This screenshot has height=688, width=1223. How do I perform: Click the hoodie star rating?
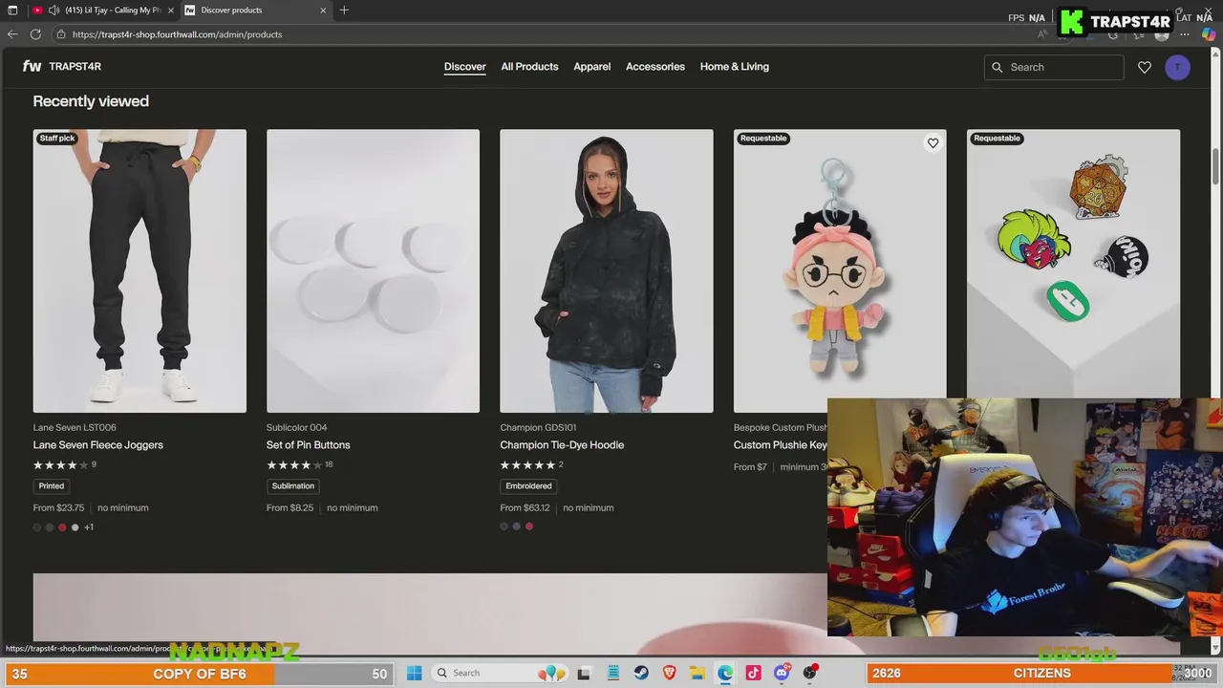527,465
